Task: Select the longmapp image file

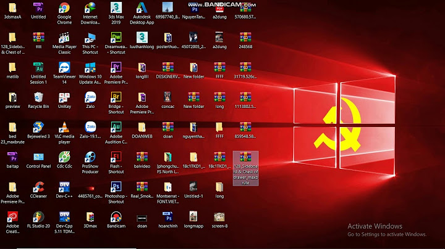Action: (193, 218)
